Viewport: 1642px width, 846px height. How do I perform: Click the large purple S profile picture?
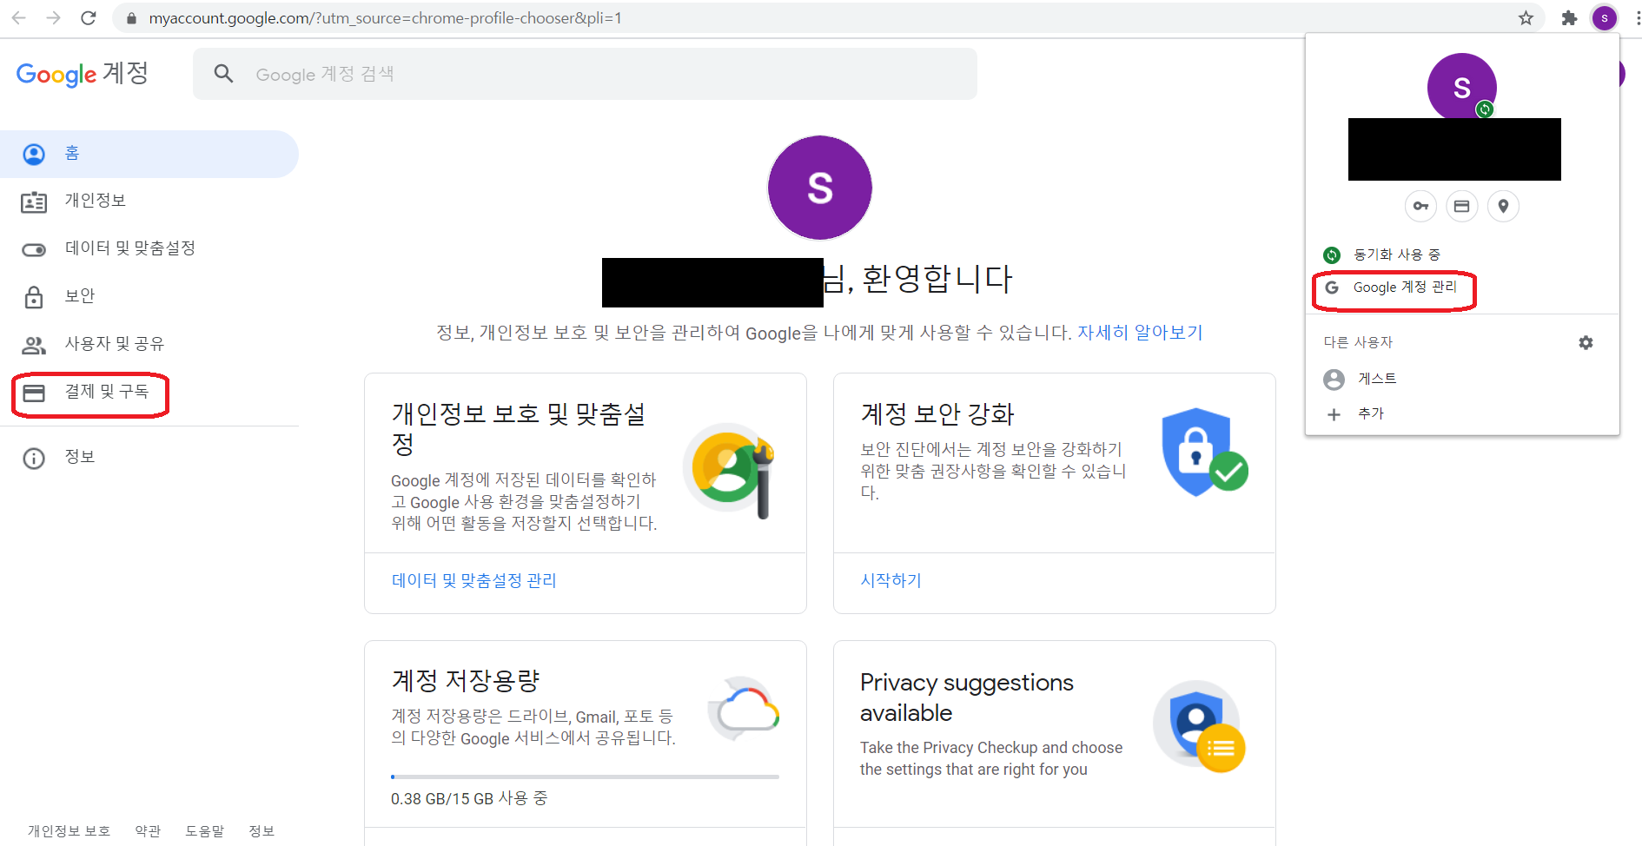tap(820, 188)
